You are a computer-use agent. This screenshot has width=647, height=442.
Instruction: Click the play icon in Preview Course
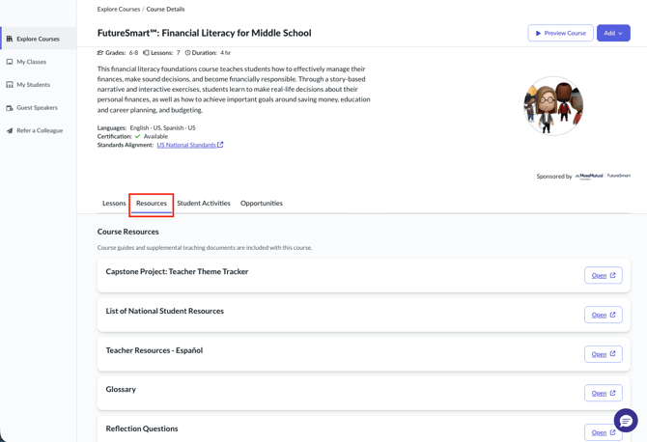tap(538, 34)
